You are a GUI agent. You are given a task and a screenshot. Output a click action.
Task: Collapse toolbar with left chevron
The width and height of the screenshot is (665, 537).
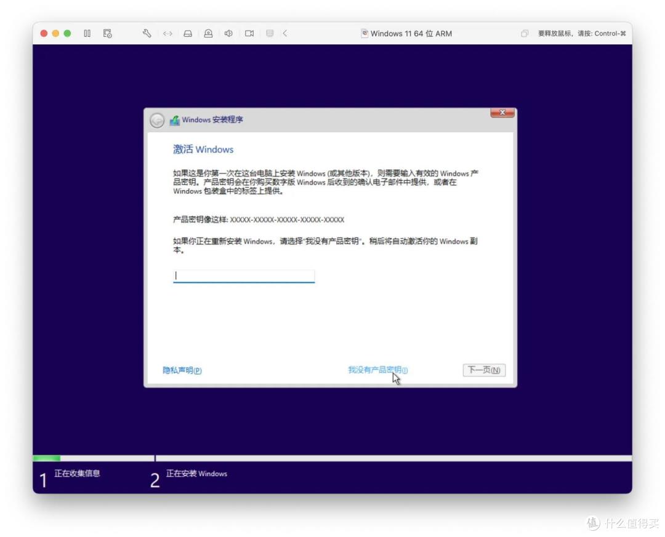(285, 33)
